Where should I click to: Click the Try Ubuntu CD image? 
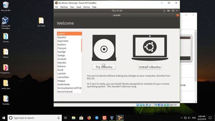coord(104,48)
